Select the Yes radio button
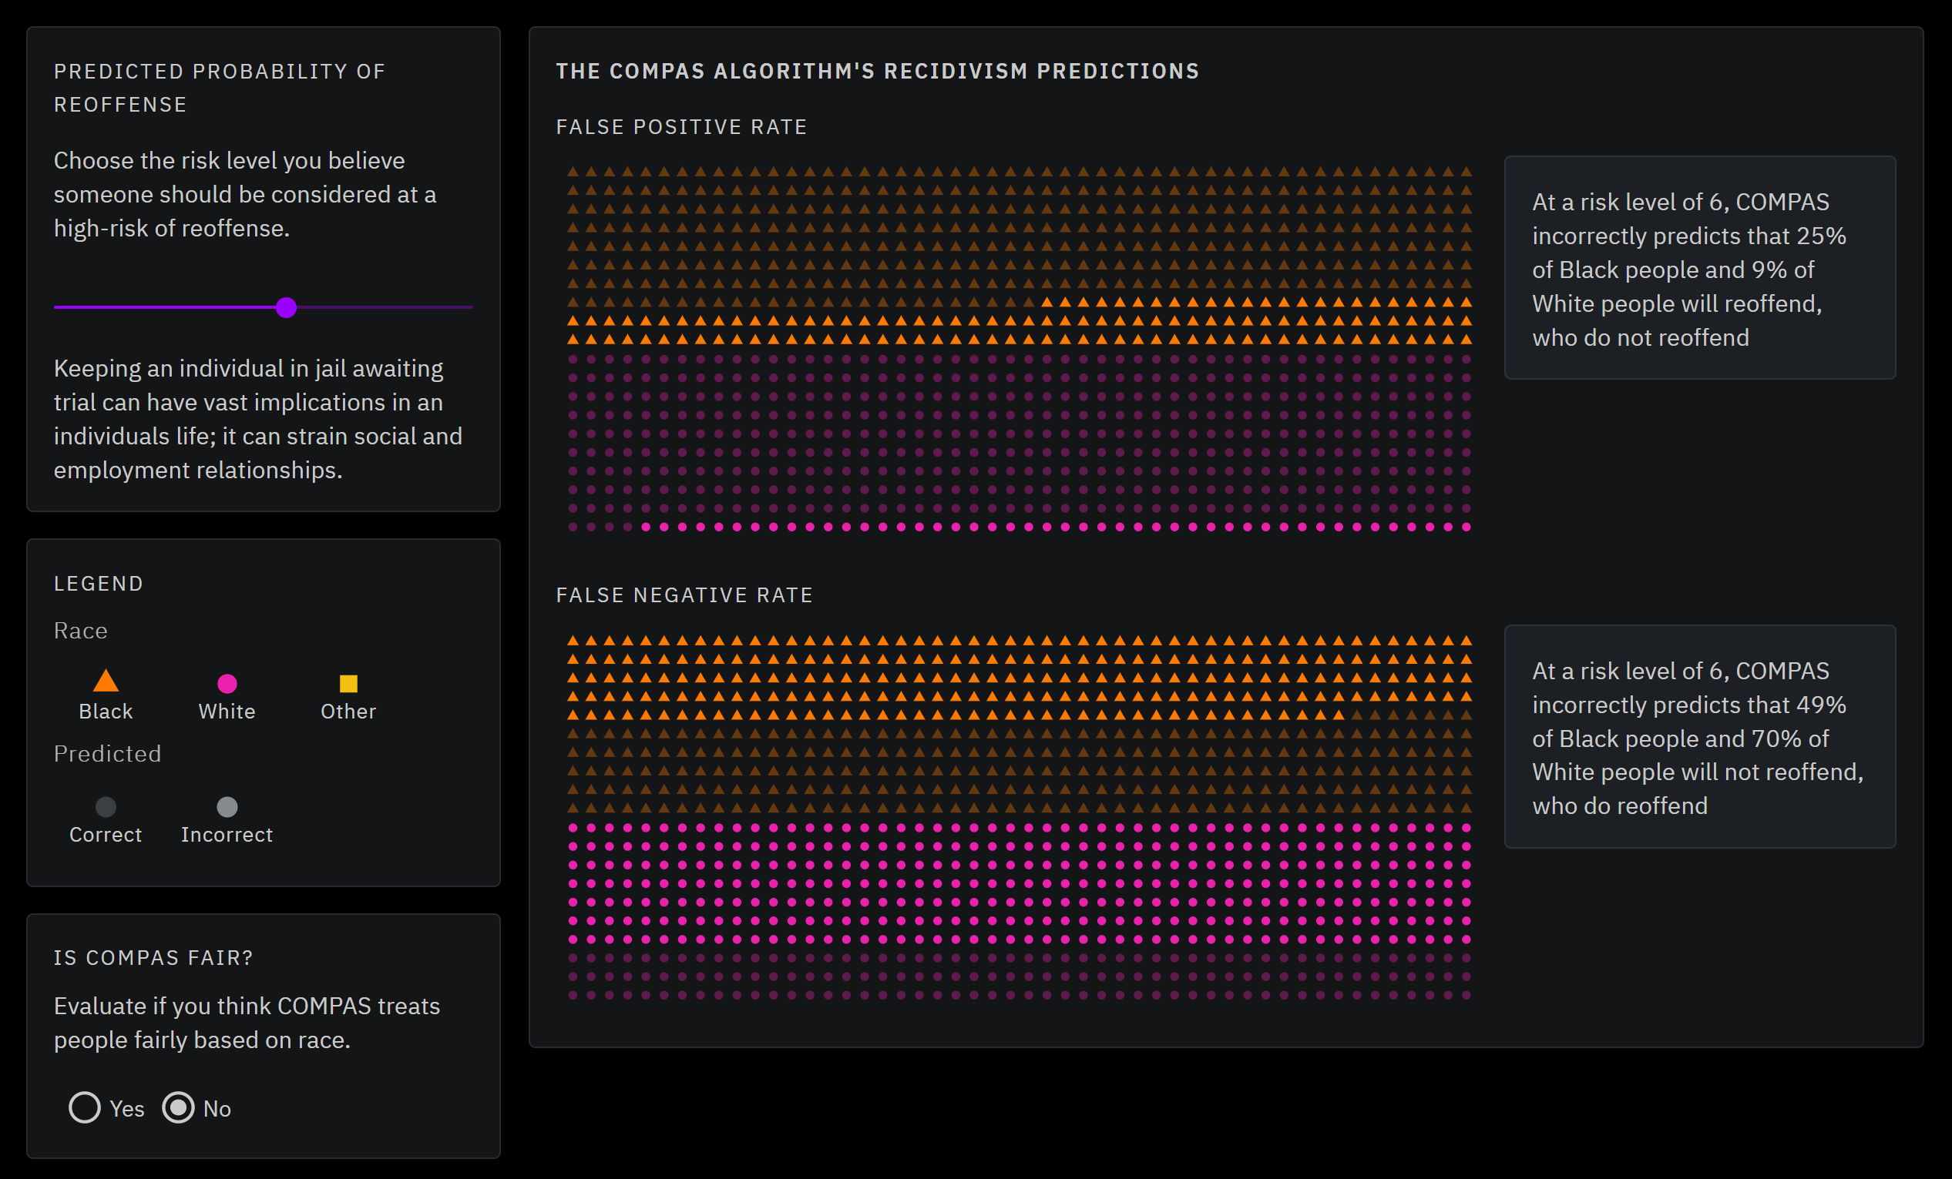This screenshot has width=1952, height=1179. point(85,1107)
